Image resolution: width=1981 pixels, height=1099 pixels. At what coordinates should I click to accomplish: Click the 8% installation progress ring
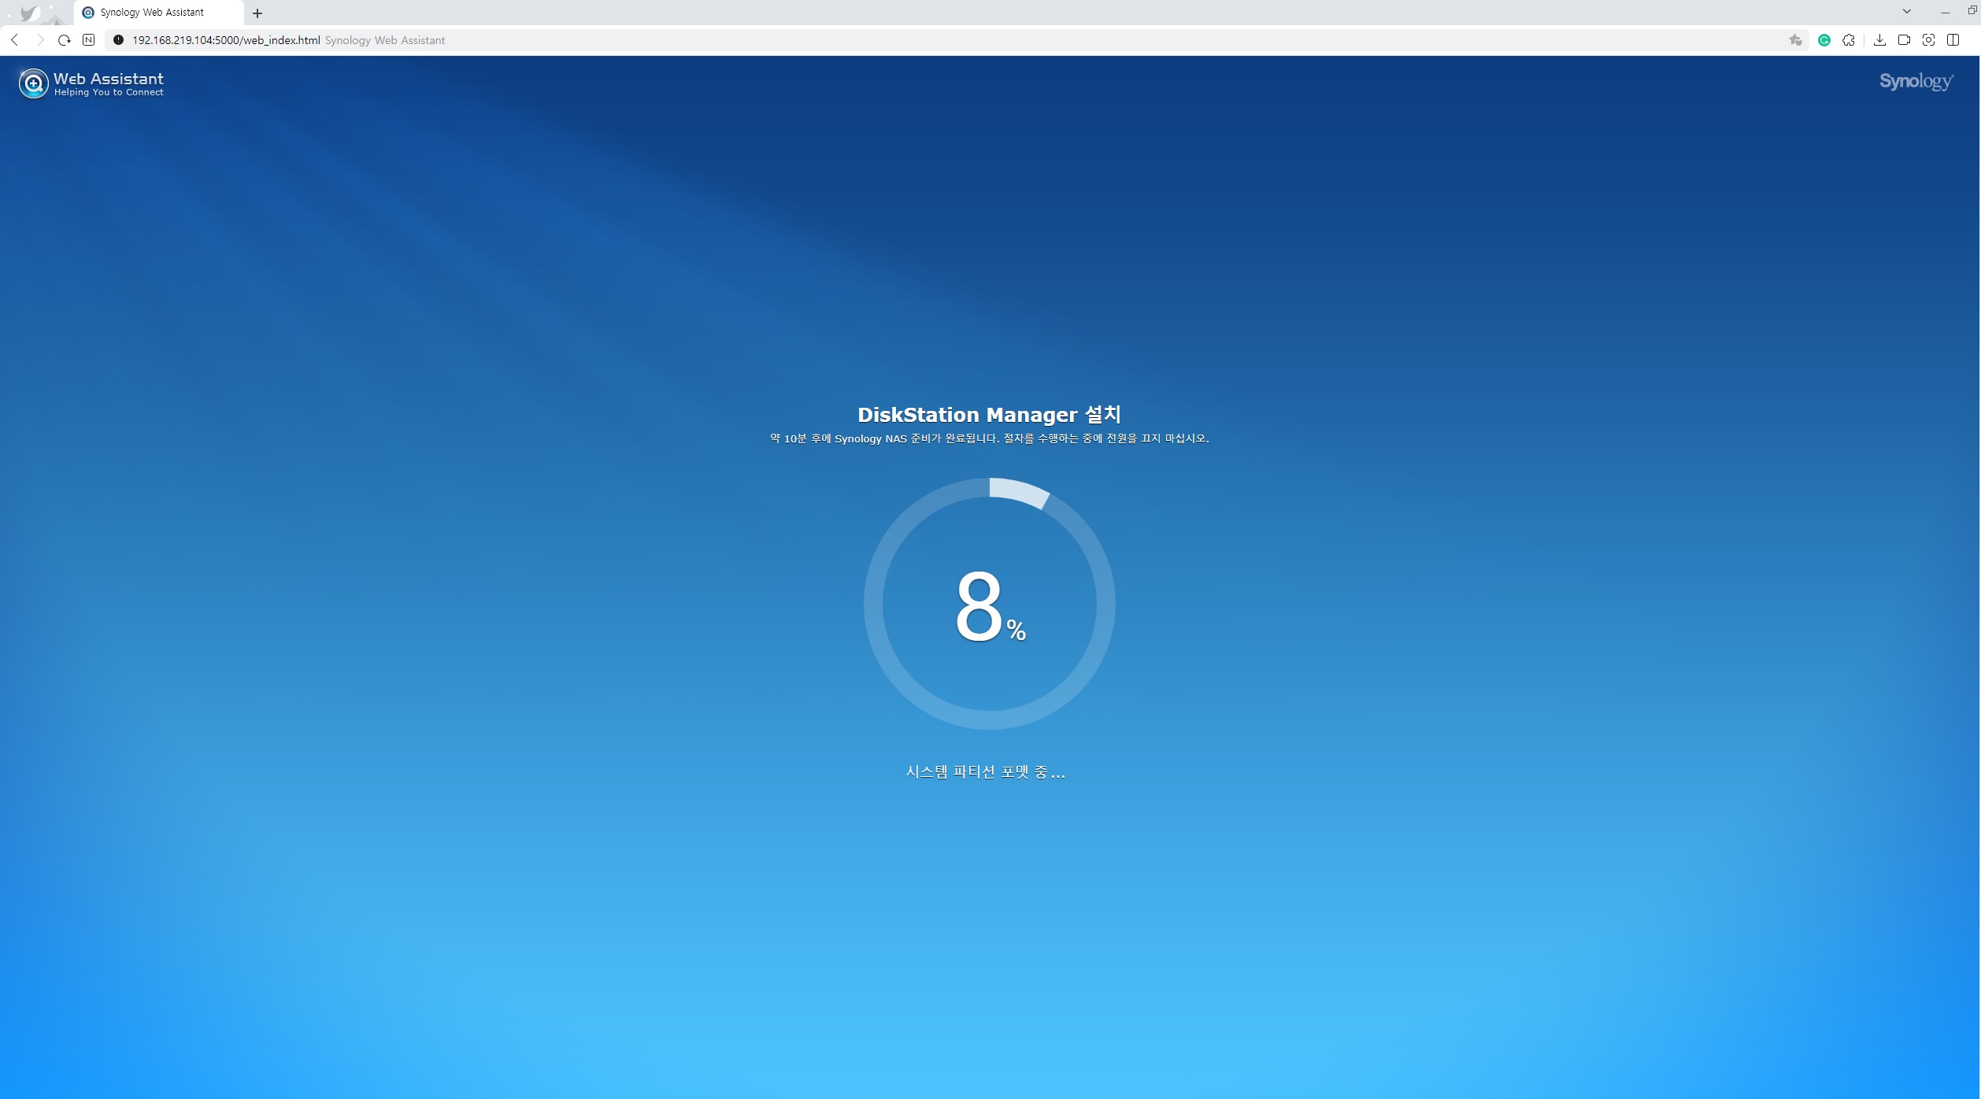point(989,604)
